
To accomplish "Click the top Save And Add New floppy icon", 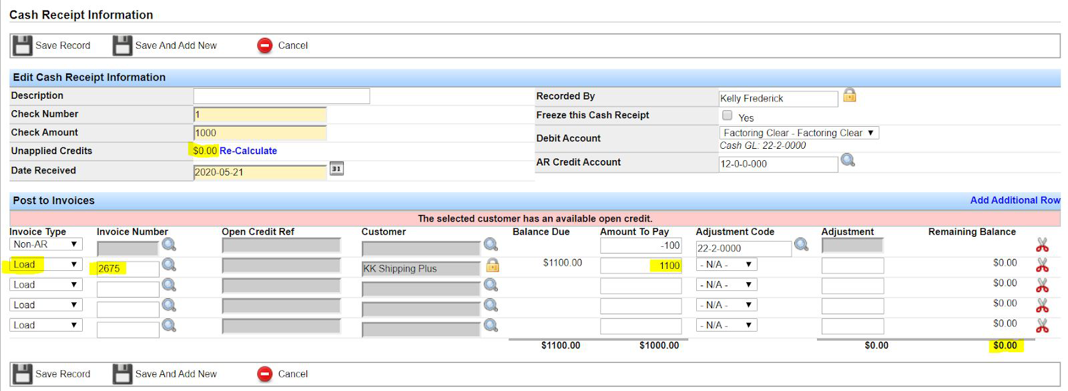I will (x=122, y=45).
